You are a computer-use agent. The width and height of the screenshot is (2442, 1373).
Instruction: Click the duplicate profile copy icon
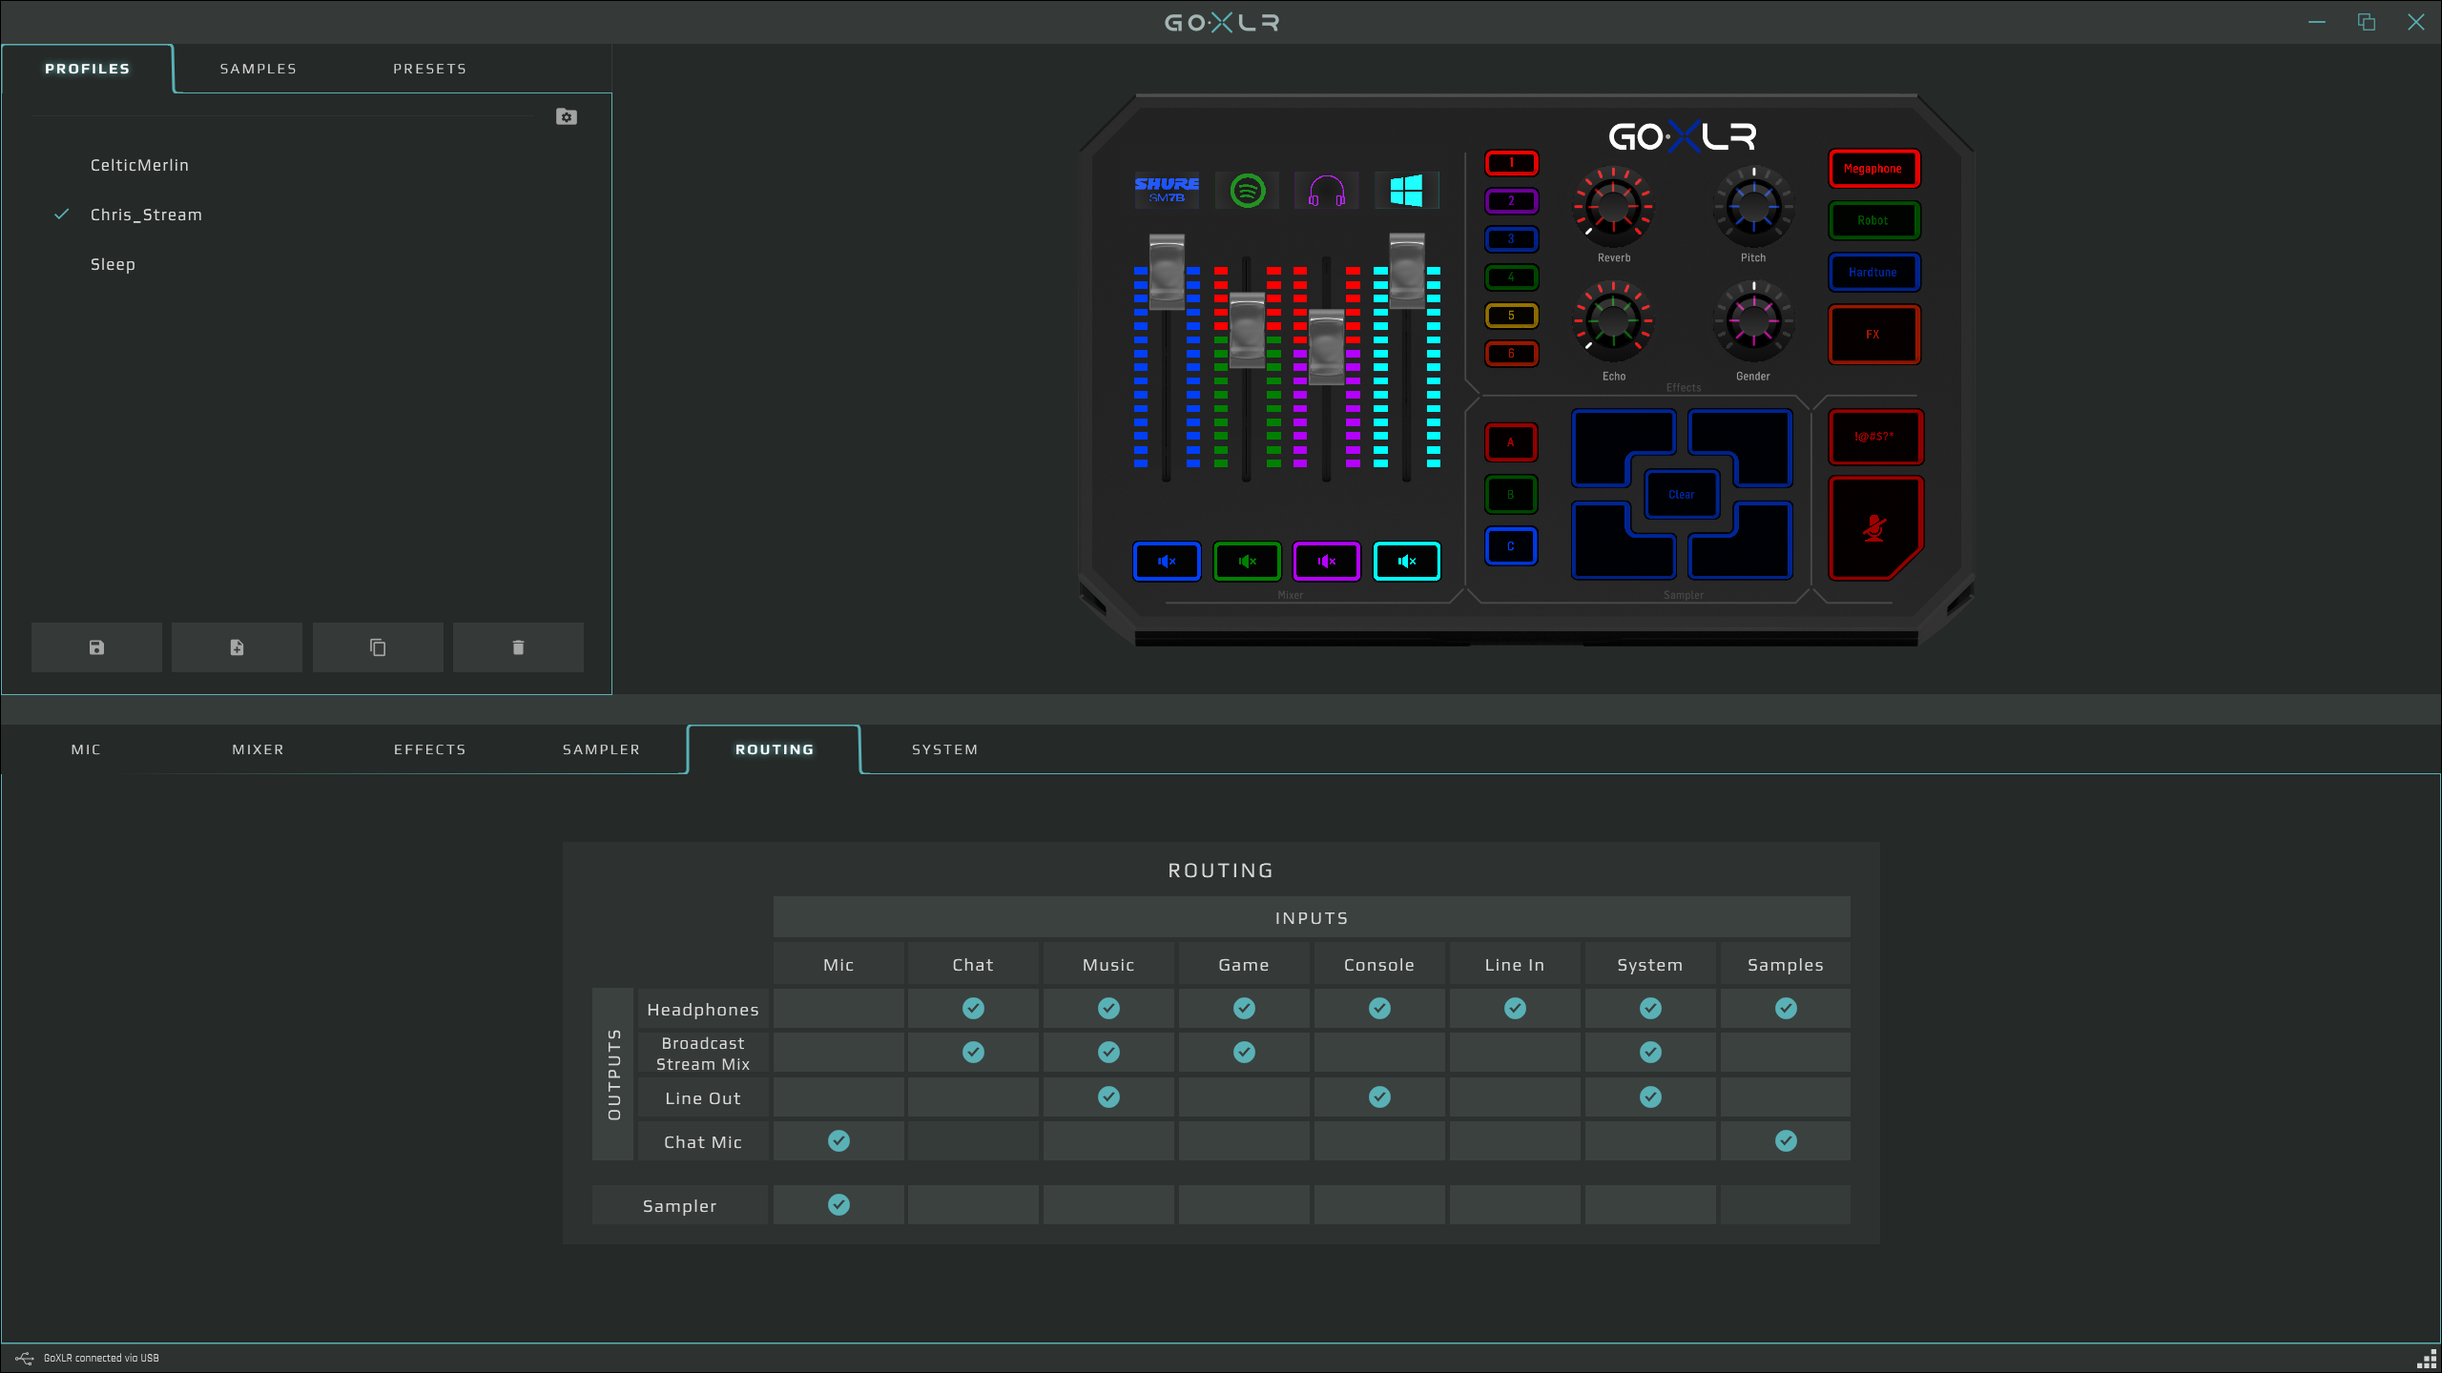pos(378,647)
